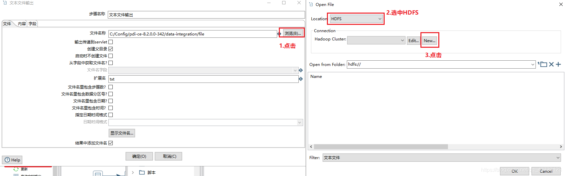The height and width of the screenshot is (176, 565).
Task: Enable 文件名里包含步骤数 checkbox
Action: (x=111, y=87)
